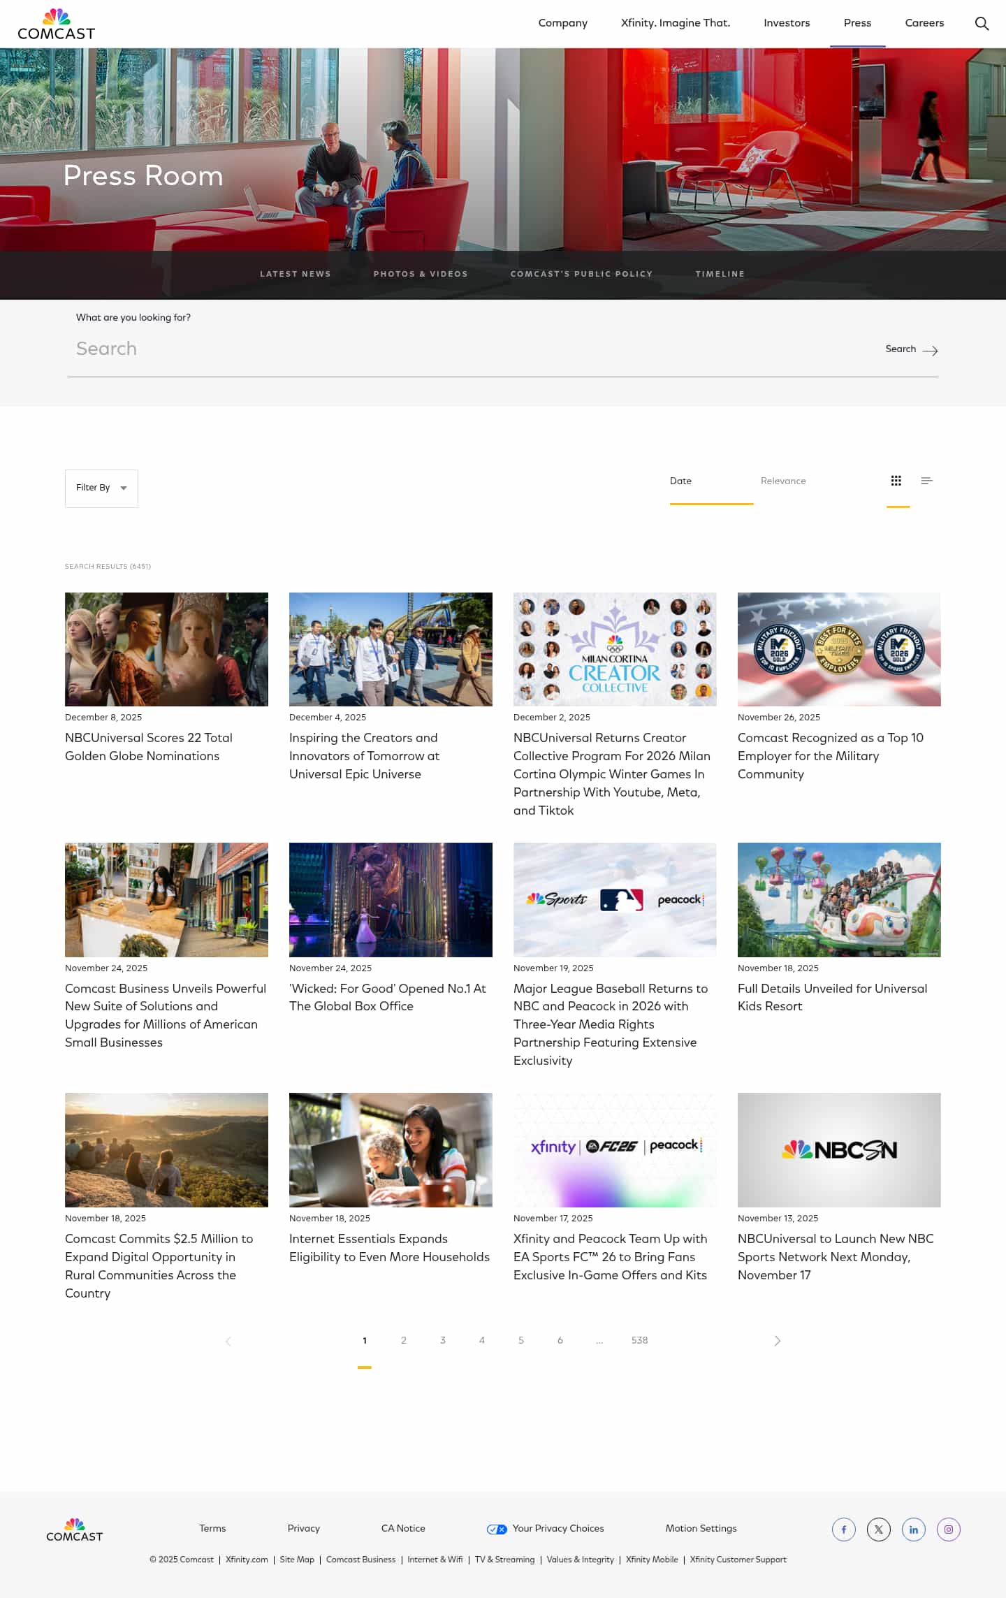This screenshot has height=1598, width=1006.
Task: Open Comcast Business Unveils Powerful New Suite headline
Action: pyautogui.click(x=166, y=1015)
